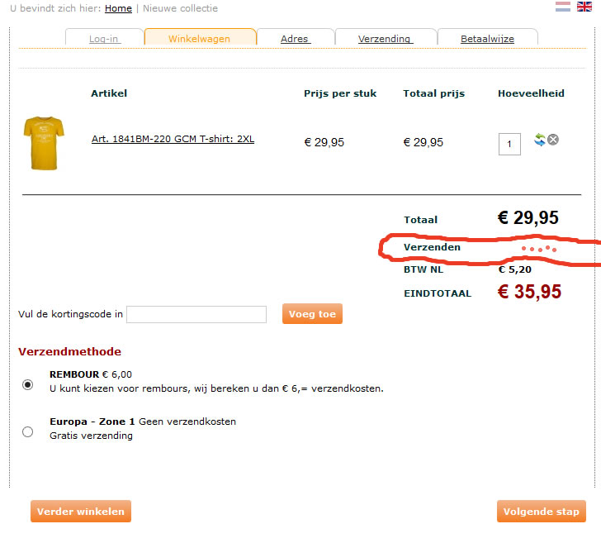The image size is (601, 543).
Task: Click the Verder winkelen button
Action: click(x=81, y=512)
